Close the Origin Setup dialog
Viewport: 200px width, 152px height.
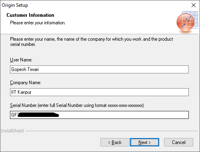click(194, 5)
